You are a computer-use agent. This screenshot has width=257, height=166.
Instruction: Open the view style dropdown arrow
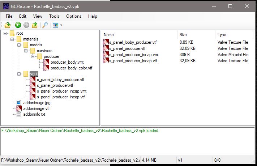tap(61, 25)
